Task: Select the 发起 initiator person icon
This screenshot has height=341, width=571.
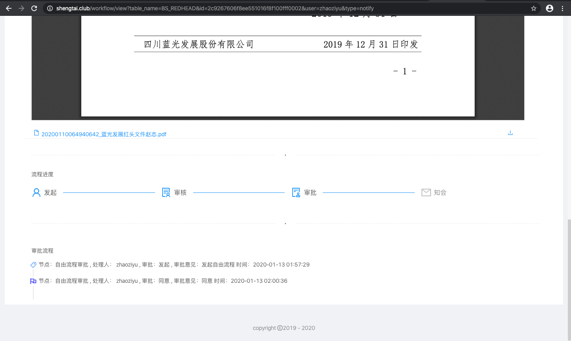Action: [x=36, y=192]
